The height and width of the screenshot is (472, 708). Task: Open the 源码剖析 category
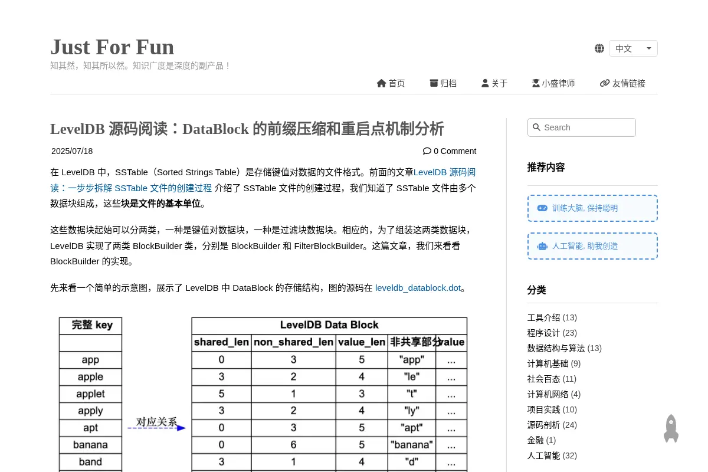point(543,425)
